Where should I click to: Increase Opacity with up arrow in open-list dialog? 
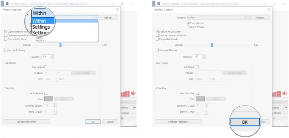click(x=52, y=56)
